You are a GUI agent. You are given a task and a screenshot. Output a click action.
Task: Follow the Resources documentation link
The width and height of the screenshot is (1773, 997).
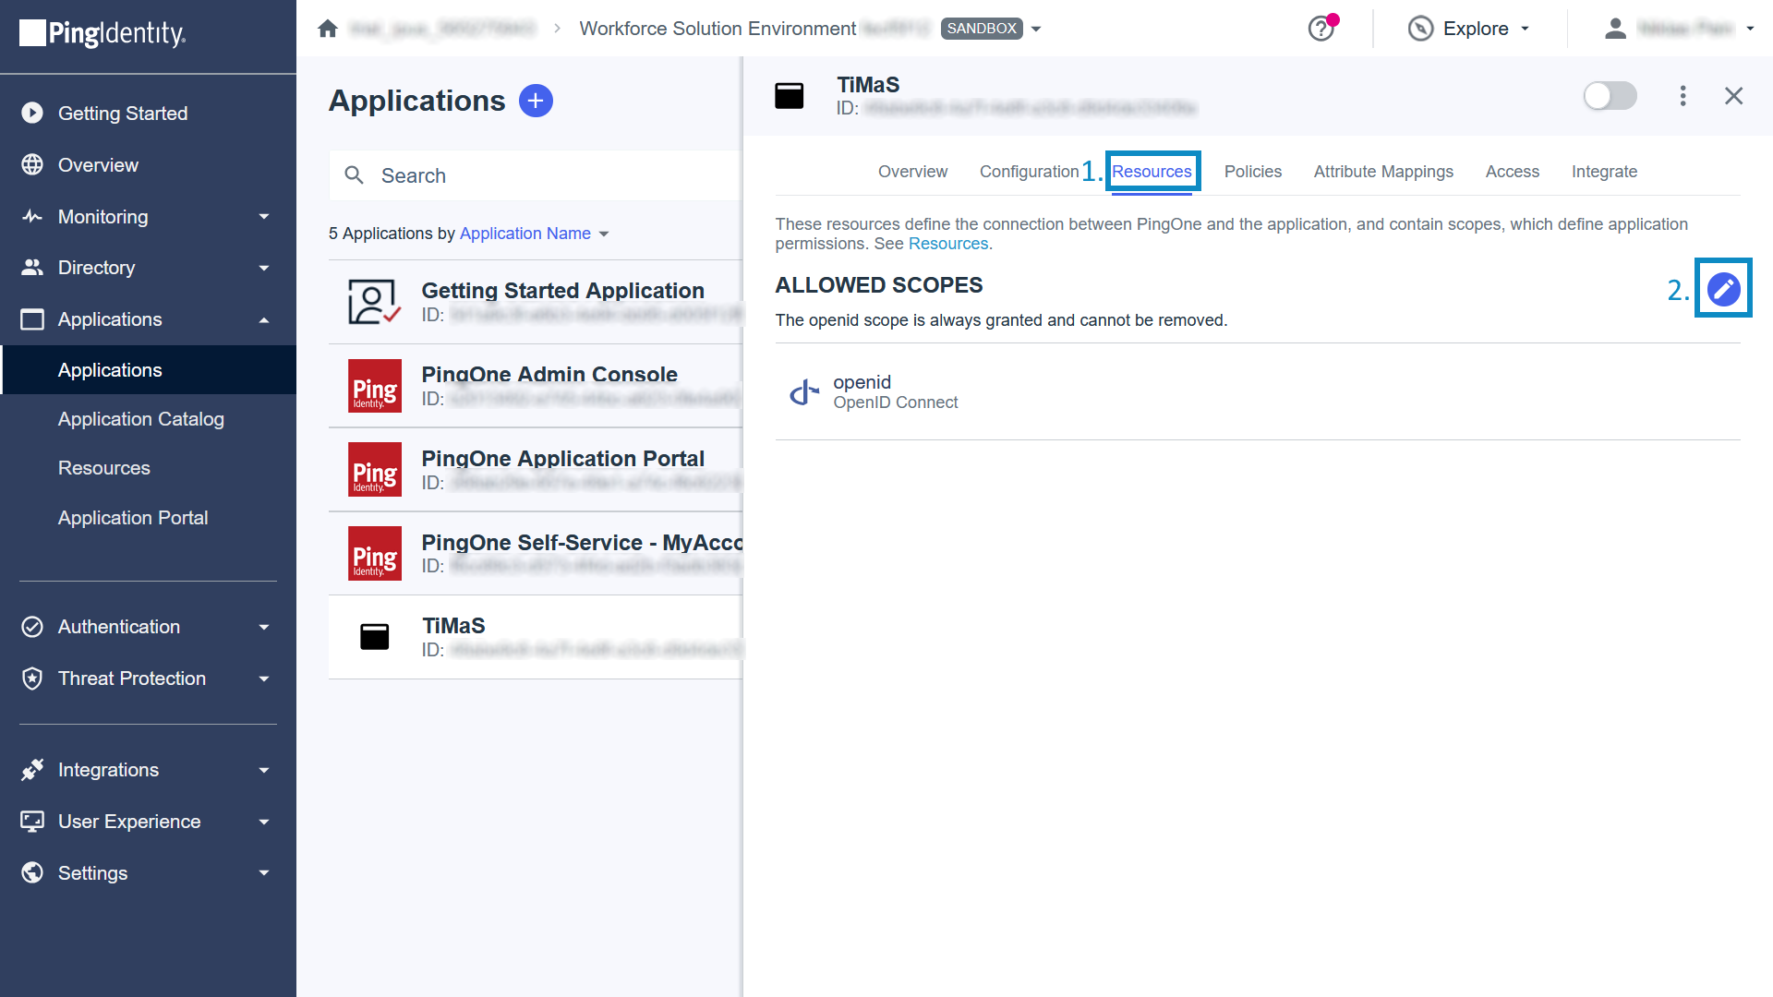(947, 244)
